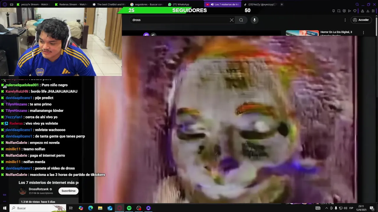Open the Windows Start menu
The height and width of the screenshot is (212, 378).
[x=4, y=208]
